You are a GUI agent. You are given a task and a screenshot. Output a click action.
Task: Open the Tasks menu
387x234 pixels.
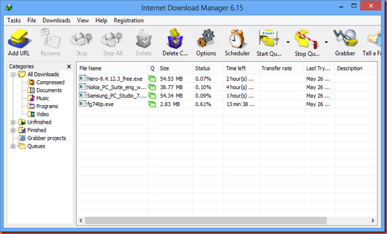pyautogui.click(x=14, y=20)
